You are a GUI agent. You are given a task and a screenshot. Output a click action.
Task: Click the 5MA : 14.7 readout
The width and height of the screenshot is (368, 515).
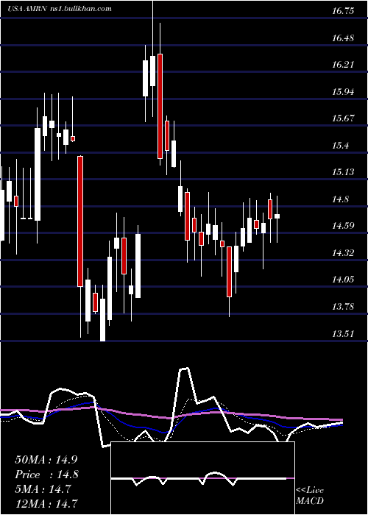point(43,489)
